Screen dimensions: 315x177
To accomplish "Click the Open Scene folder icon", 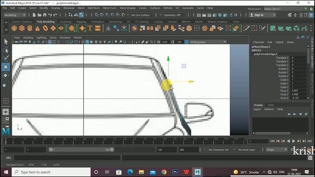I will click(39, 15).
